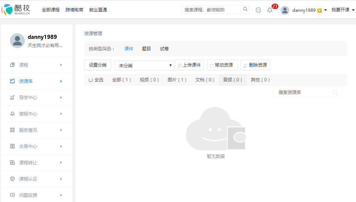Click the resource library search icon
This screenshot has height=202, width=356.
336,92
